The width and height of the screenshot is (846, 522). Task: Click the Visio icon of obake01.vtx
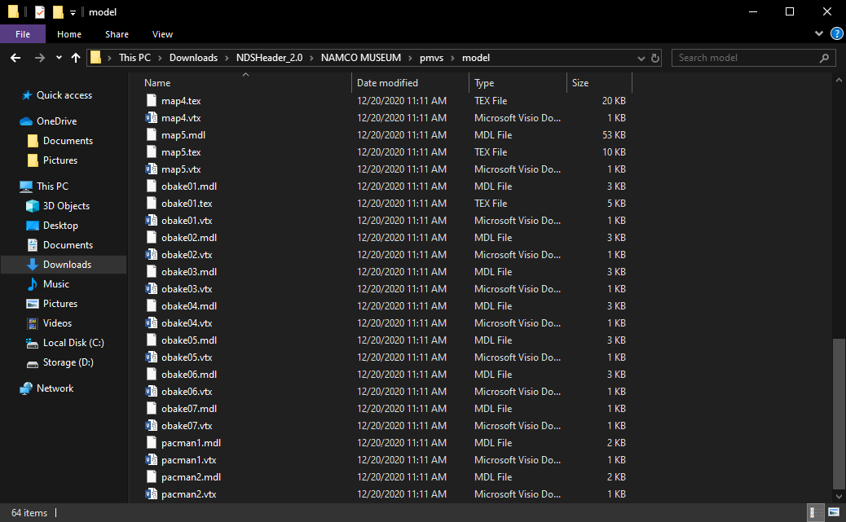coord(152,220)
